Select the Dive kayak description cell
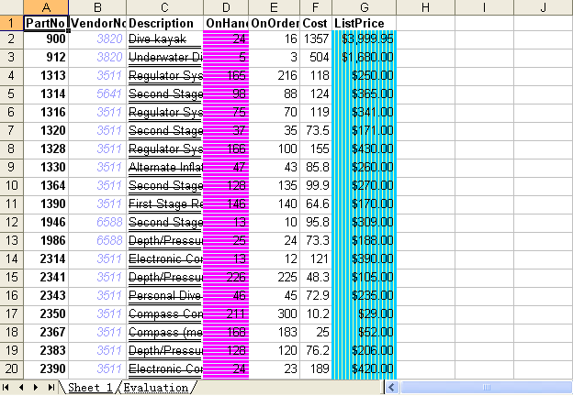Image resolution: width=573 pixels, height=396 pixels. [x=163, y=39]
